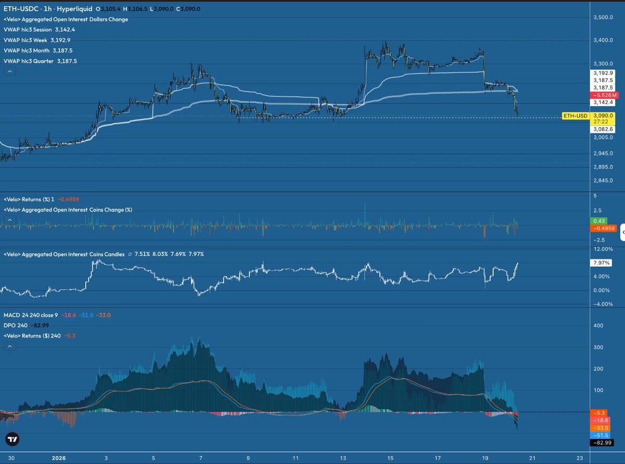Click the 3,300.0 price scale tick
The height and width of the screenshot is (464, 625).
(x=603, y=63)
